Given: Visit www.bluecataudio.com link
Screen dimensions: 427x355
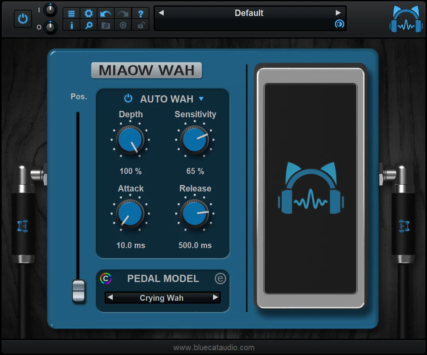Looking at the screenshot, I should pyautogui.click(x=213, y=347).
